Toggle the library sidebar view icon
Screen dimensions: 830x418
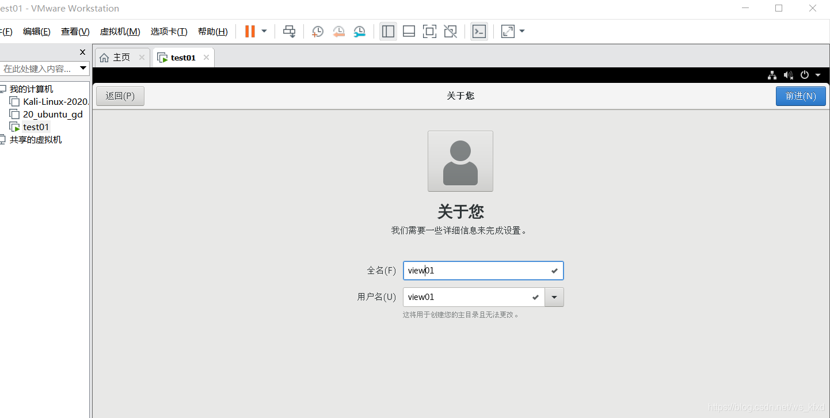[389, 32]
